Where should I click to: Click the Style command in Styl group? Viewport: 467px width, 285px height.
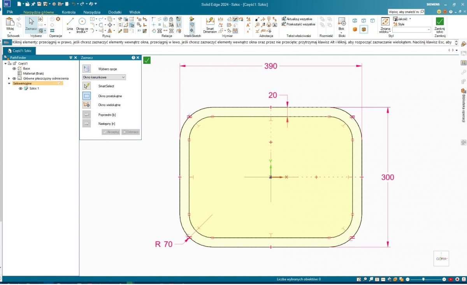399,24
